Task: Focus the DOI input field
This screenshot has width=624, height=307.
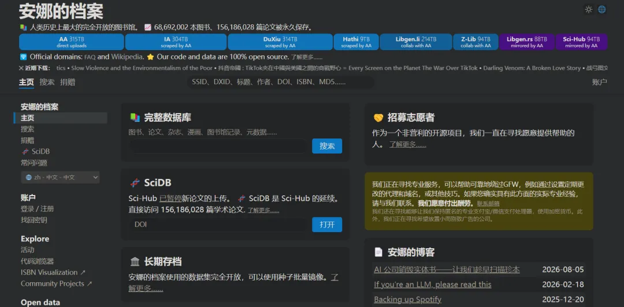Action: pyautogui.click(x=218, y=224)
